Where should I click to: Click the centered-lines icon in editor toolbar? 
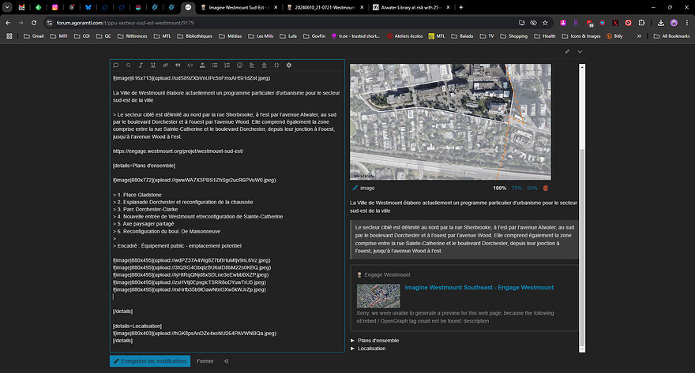(x=264, y=65)
